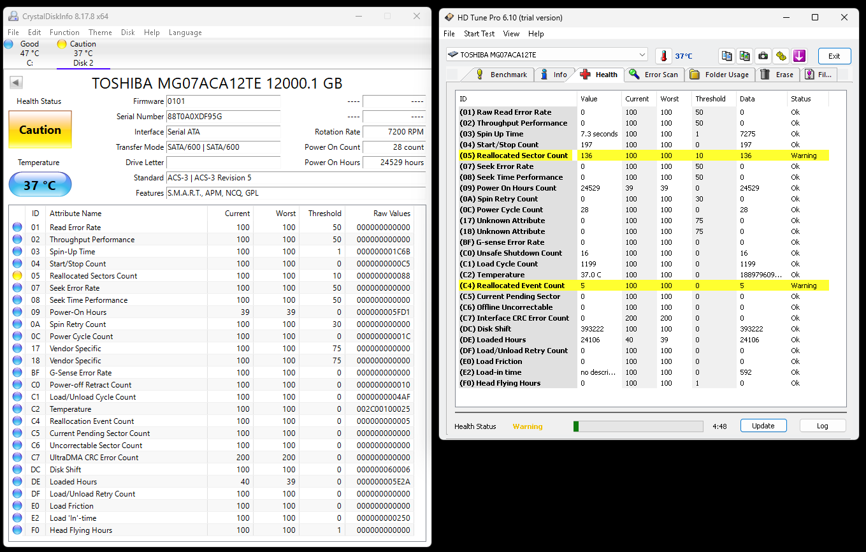Open the Disk menu in CrystalDiskInfo

[x=128, y=33]
